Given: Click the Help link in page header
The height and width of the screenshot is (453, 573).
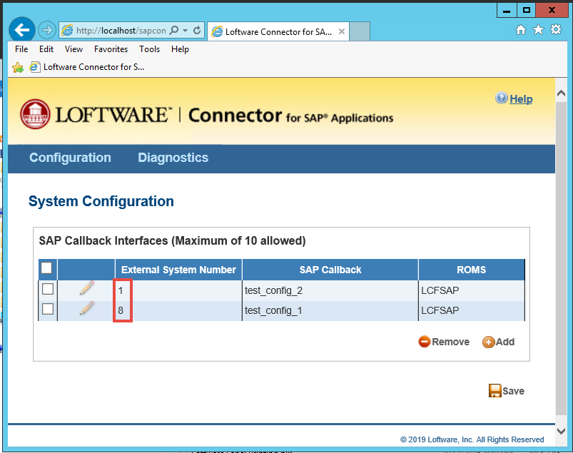Looking at the screenshot, I should (x=521, y=99).
